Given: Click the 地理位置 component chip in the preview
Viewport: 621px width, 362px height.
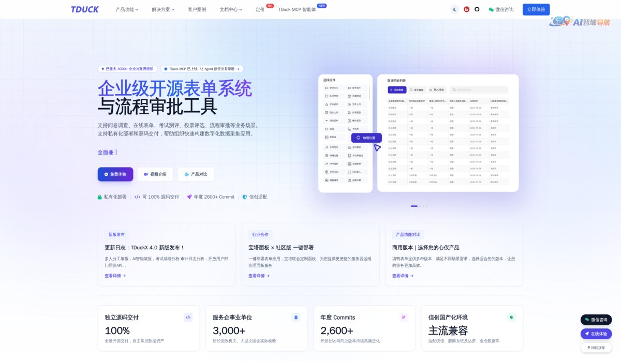Looking at the screenshot, I should (x=366, y=138).
